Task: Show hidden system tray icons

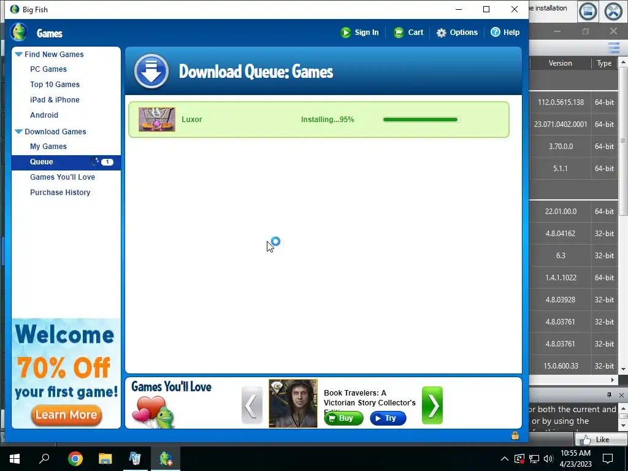Action: [x=505, y=459]
